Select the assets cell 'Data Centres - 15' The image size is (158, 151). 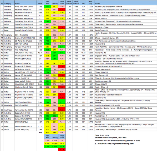pos(126,75)
